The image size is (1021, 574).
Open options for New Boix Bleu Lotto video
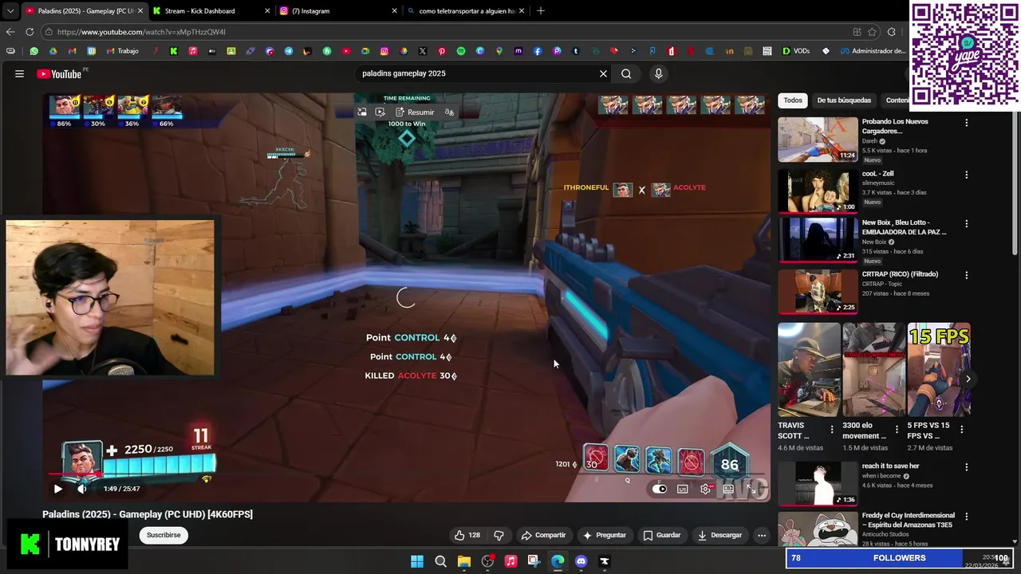pyautogui.click(x=967, y=224)
